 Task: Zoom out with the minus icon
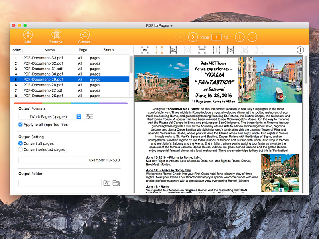pyautogui.click(x=252, y=37)
